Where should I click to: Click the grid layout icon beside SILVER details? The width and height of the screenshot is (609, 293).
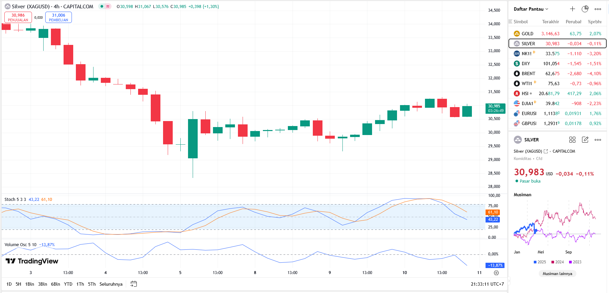(572, 140)
